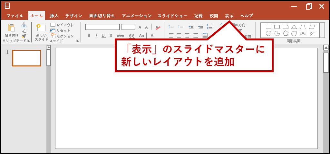Increase font size with first A button
Screen dimensions: 330x154
click(140, 27)
